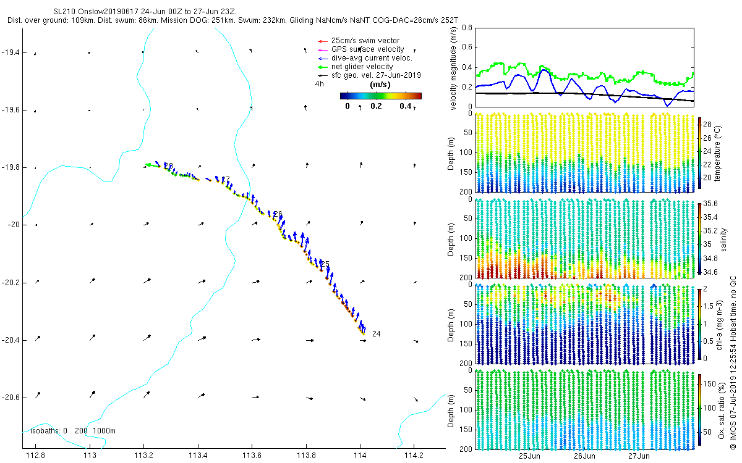Click the day marker '26' on the glider track
The width and height of the screenshot is (742, 463).
click(278, 214)
